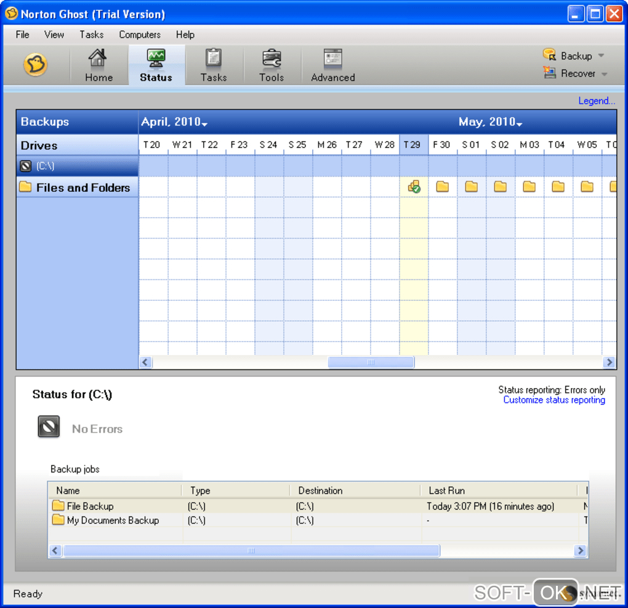
Task: Expand the Recover dropdown arrow
Action: pyautogui.click(x=605, y=74)
